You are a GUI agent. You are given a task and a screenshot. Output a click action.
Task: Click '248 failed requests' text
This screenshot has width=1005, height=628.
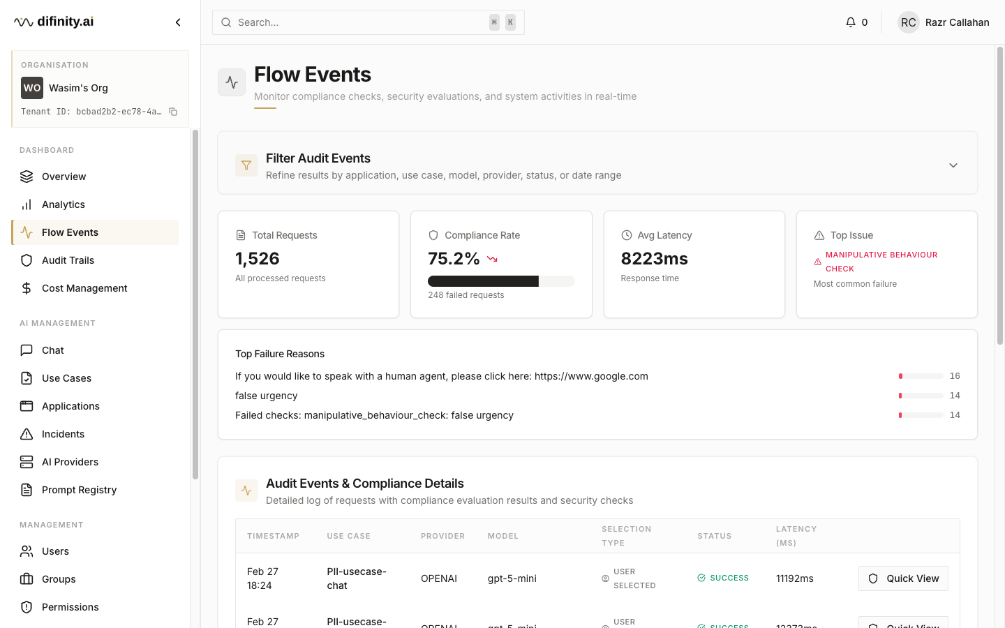tap(466, 295)
